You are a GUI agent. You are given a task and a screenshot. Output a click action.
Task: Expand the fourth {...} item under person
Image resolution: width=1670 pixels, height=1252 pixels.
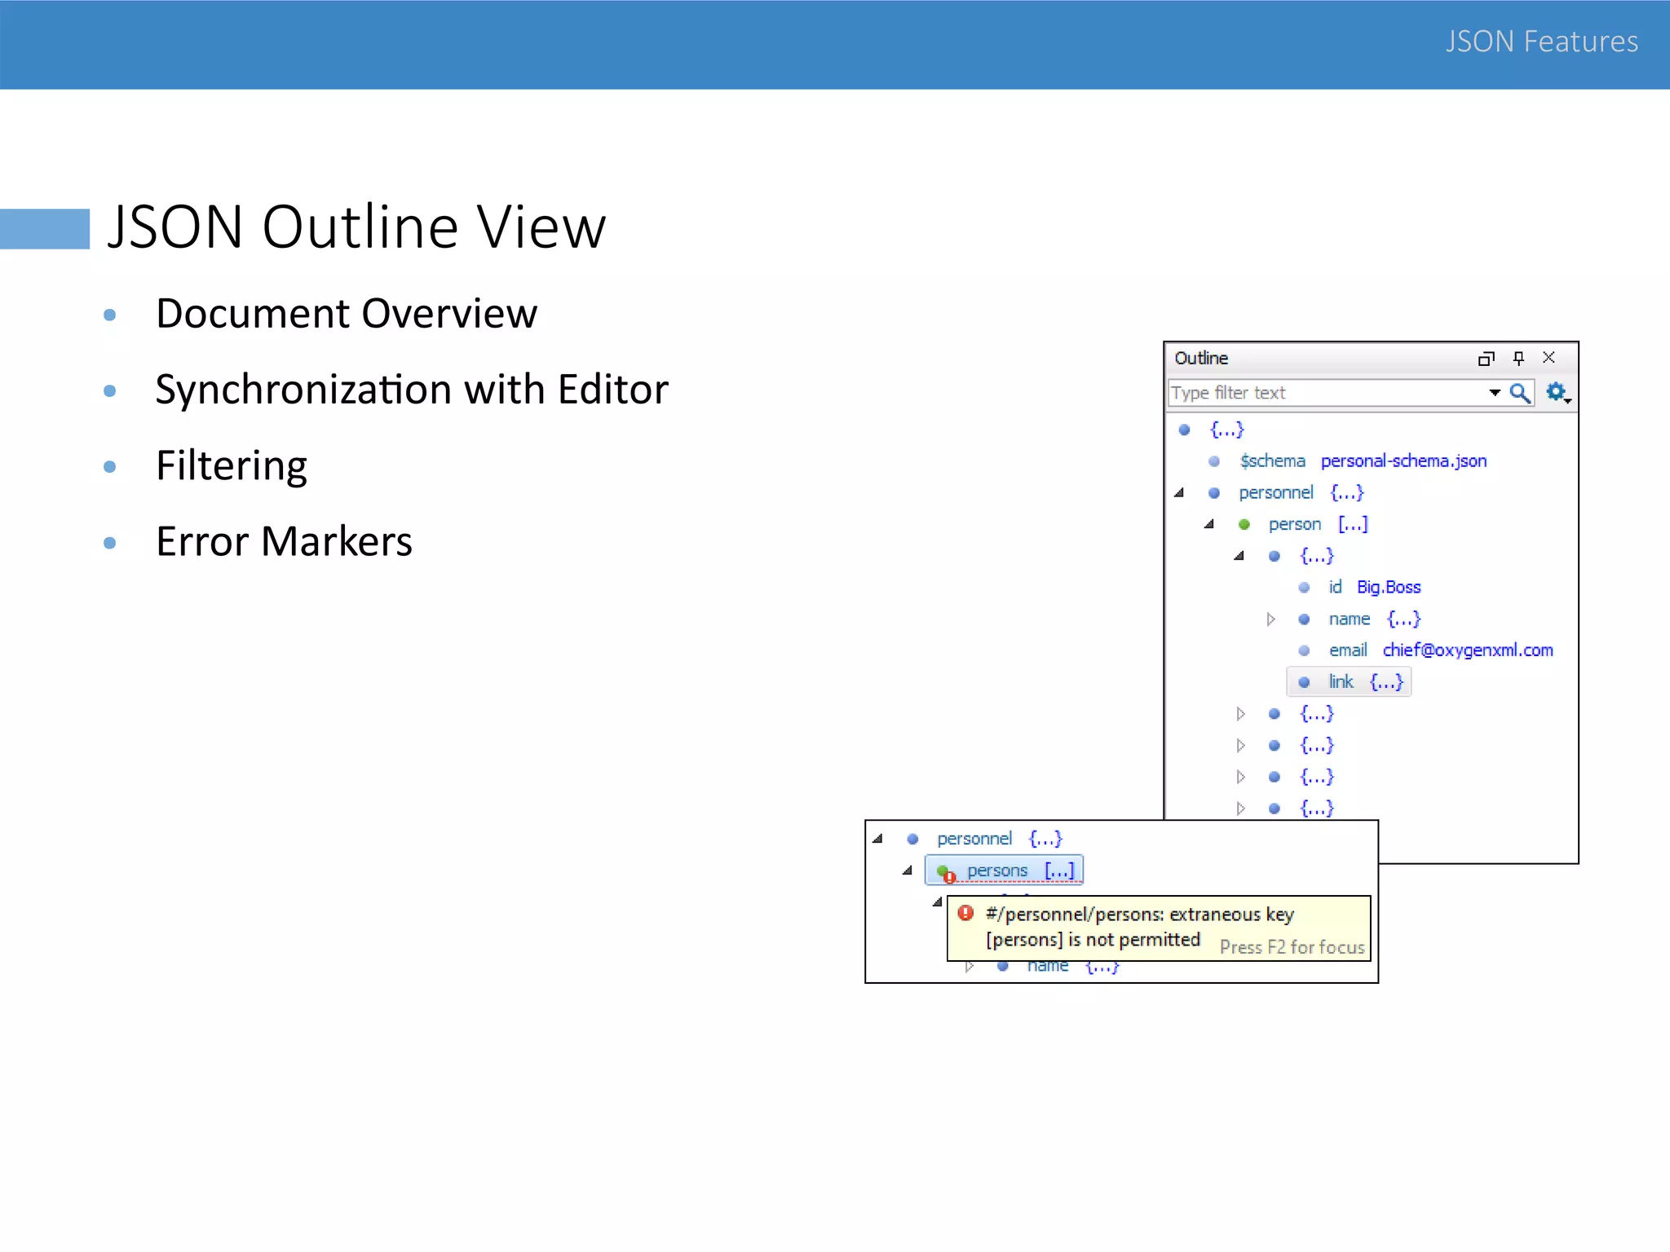[1241, 777]
